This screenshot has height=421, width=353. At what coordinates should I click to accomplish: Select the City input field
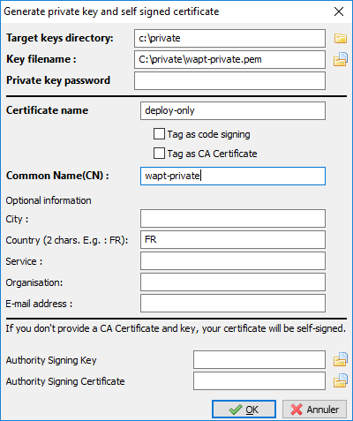coord(233,218)
